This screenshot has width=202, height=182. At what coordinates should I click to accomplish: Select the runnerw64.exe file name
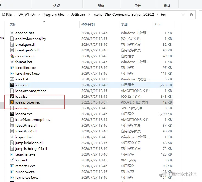(27, 178)
